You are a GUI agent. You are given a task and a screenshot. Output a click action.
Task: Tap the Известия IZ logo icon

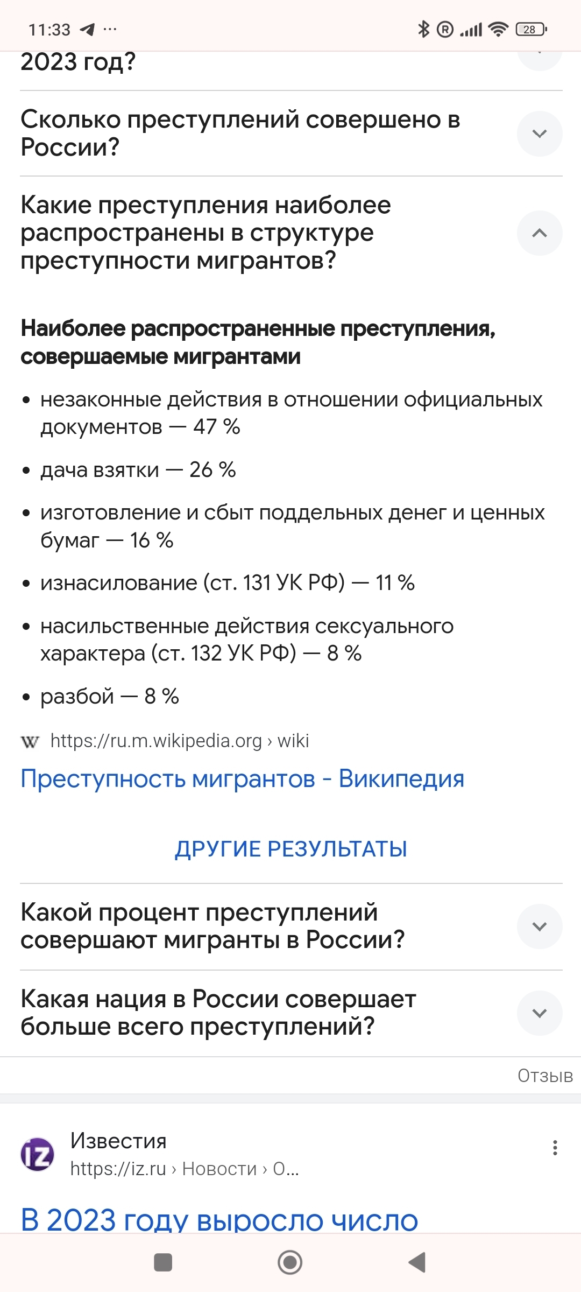click(x=37, y=1154)
